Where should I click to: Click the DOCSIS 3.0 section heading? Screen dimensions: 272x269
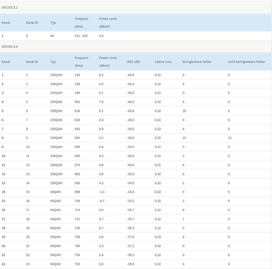tap(10, 47)
